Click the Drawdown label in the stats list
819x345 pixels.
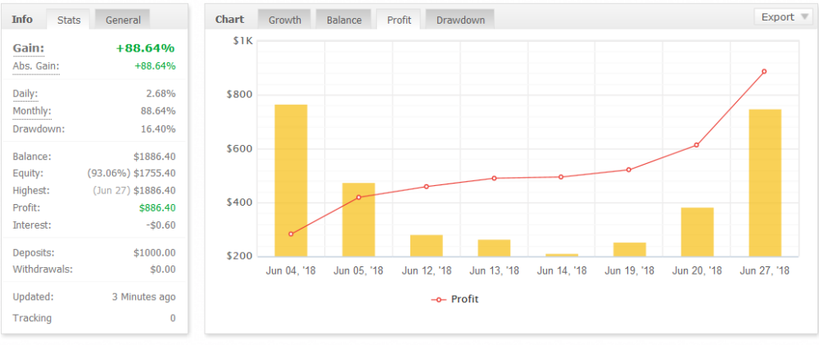[38, 129]
